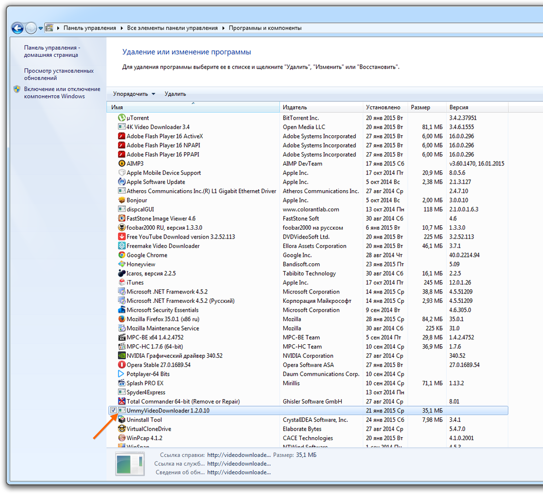Click the Apple Software Update icon
The height and width of the screenshot is (494, 543).
tap(122, 182)
